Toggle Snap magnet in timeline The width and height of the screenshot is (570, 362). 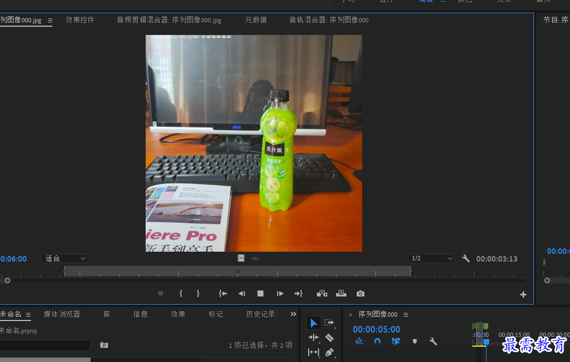[377, 341]
